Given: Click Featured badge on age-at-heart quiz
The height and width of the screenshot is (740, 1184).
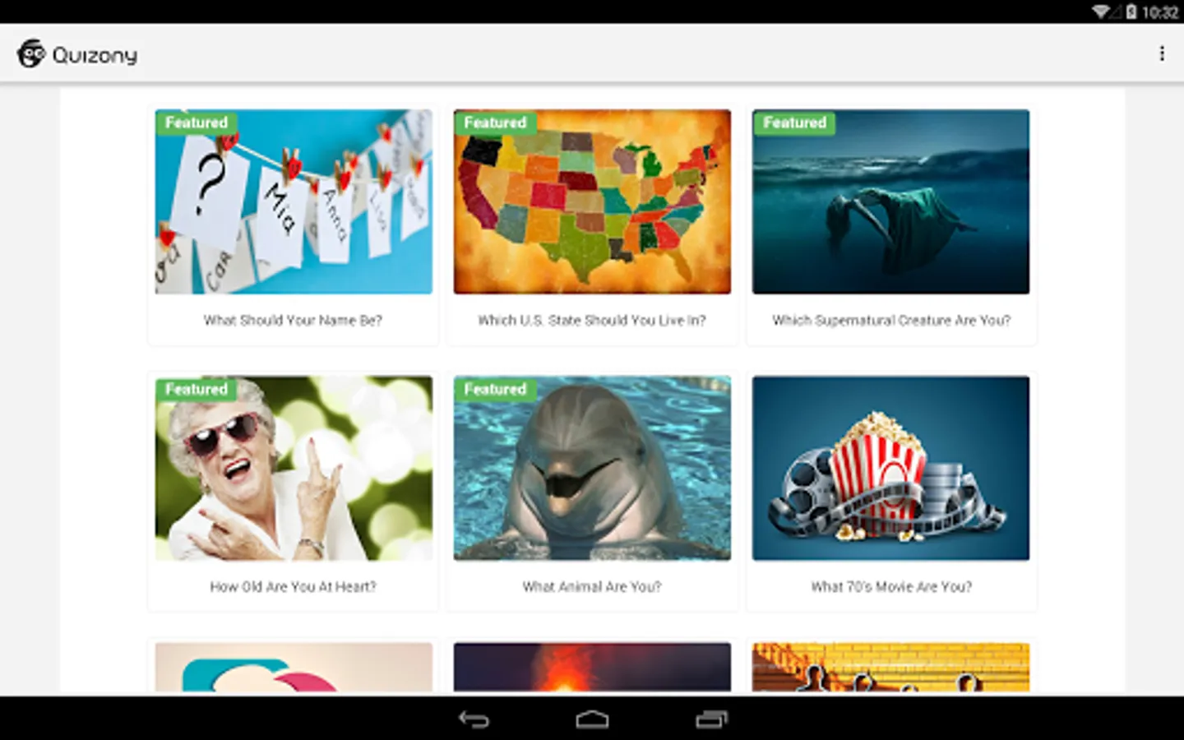Looking at the screenshot, I should pyautogui.click(x=197, y=389).
